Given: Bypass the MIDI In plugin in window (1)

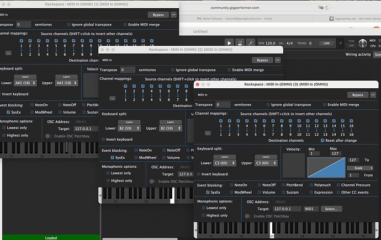Looking at the screenshot, I should [158, 14].
